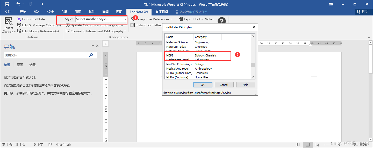Image resolution: width=373 pixels, height=148 pixels.
Task: Expand the Insert Citation dropdown arrow
Action: tap(15, 31)
